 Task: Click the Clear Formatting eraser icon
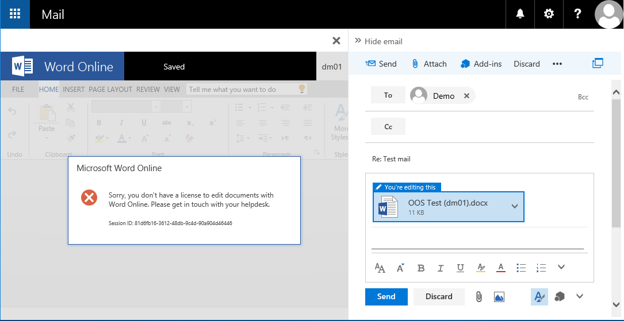pyautogui.click(x=189, y=138)
